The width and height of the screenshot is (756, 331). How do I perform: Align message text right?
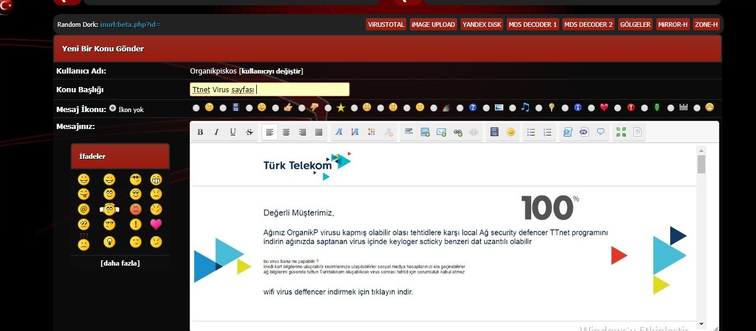coord(302,133)
